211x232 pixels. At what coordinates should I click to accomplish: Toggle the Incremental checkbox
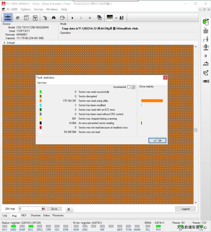pos(129,87)
